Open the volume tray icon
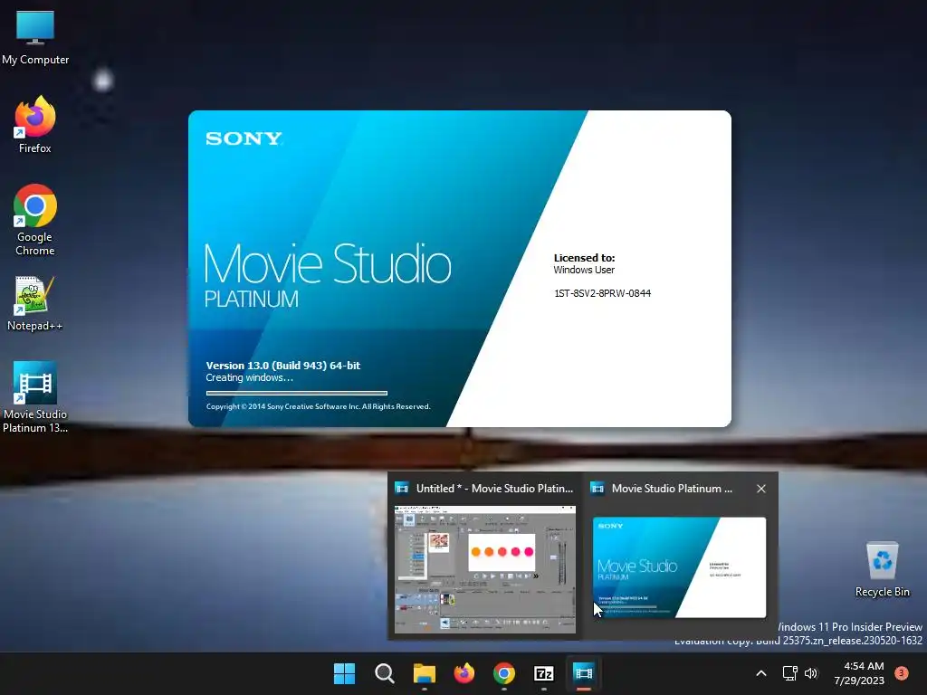The height and width of the screenshot is (695, 927). [x=811, y=673]
